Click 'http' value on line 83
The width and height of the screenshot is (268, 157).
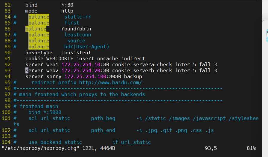click(67, 11)
